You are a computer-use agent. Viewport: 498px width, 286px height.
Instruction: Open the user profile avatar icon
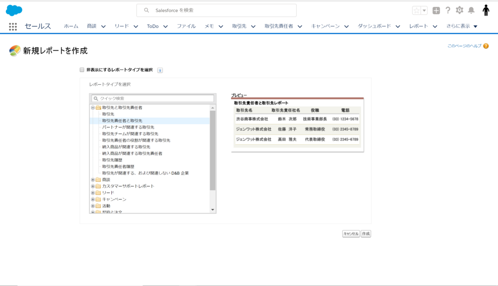[x=486, y=10]
